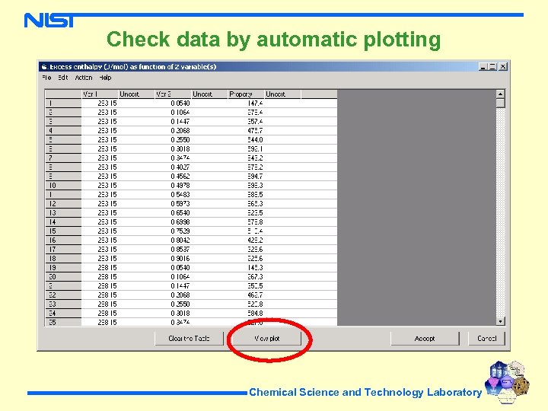Viewport: 548px width, 411px height.
Task: Select the Uncert header right of Var 2
Action: click(209, 94)
